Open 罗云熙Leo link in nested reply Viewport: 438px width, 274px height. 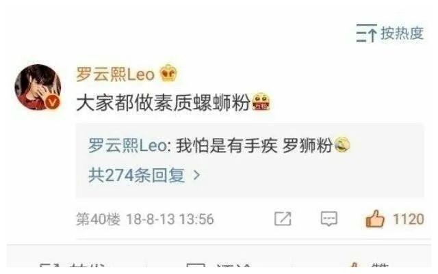click(128, 146)
